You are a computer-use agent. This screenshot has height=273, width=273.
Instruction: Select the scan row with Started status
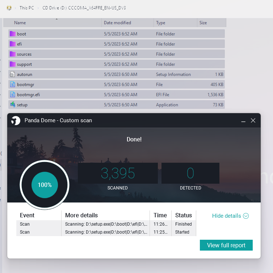[106, 232]
